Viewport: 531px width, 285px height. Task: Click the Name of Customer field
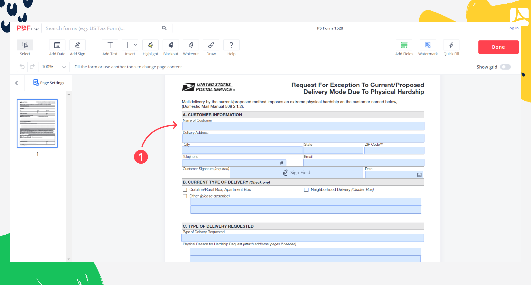(303, 126)
